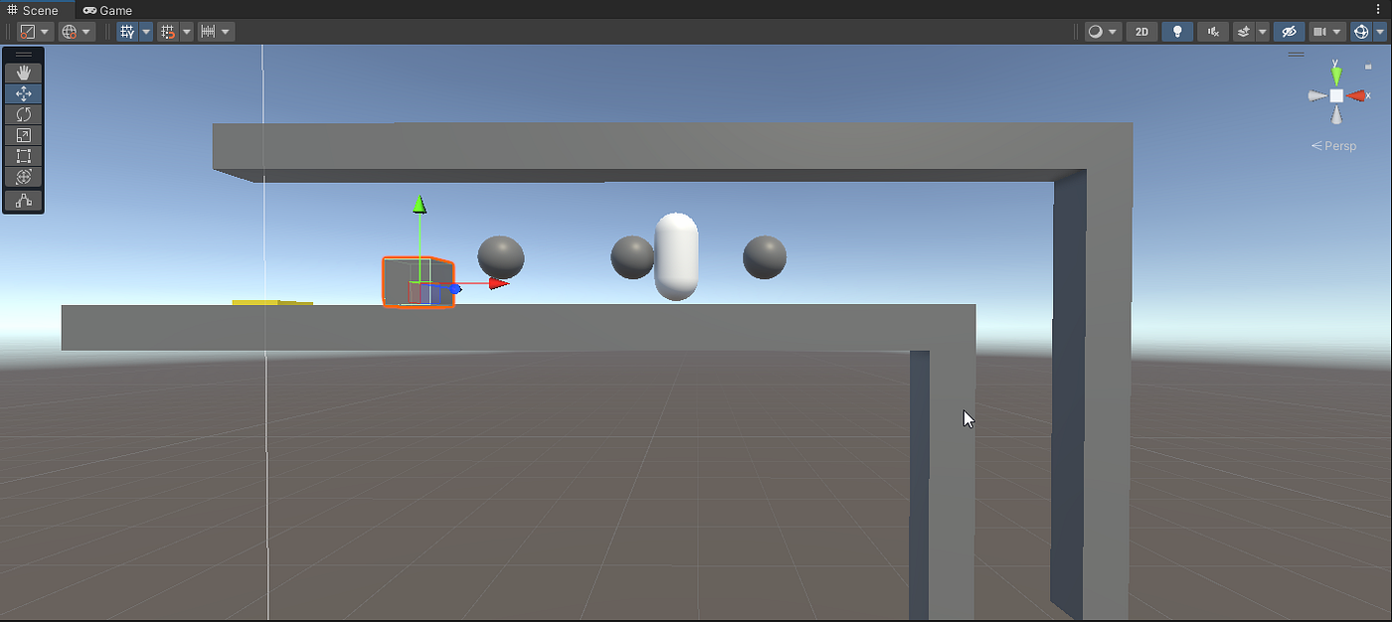Switch to the Game tab

[x=107, y=10]
